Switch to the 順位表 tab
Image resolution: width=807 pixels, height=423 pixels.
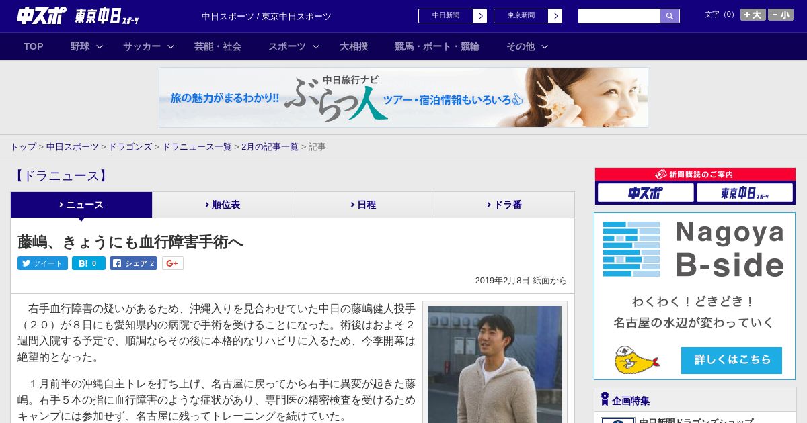pyautogui.click(x=223, y=205)
